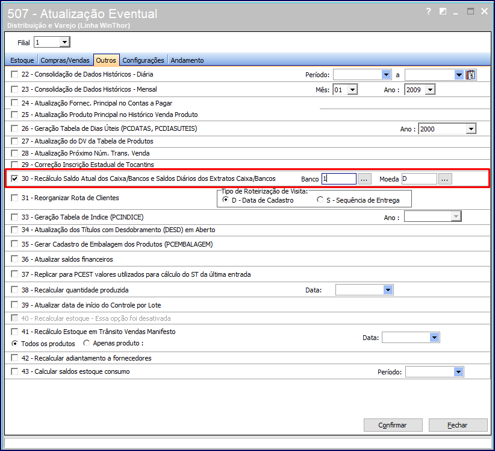Select Todos os produtos radio
This screenshot has width=495, height=451.
coord(14,343)
